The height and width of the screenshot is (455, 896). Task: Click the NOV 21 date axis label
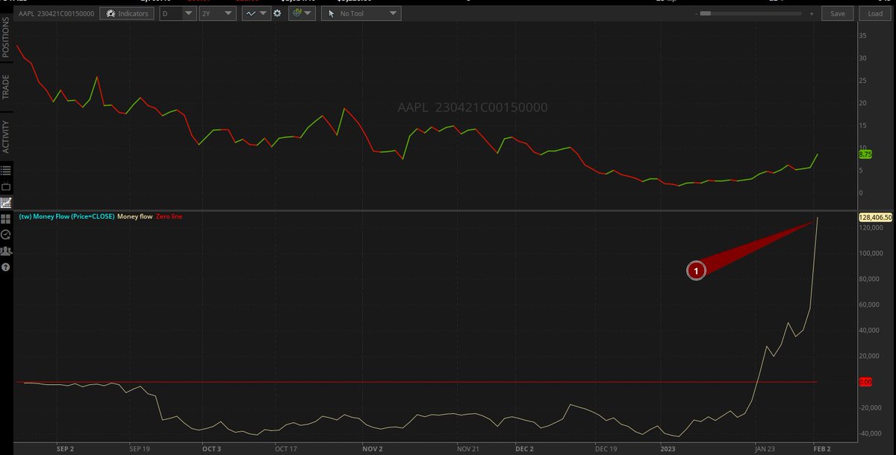point(467,449)
